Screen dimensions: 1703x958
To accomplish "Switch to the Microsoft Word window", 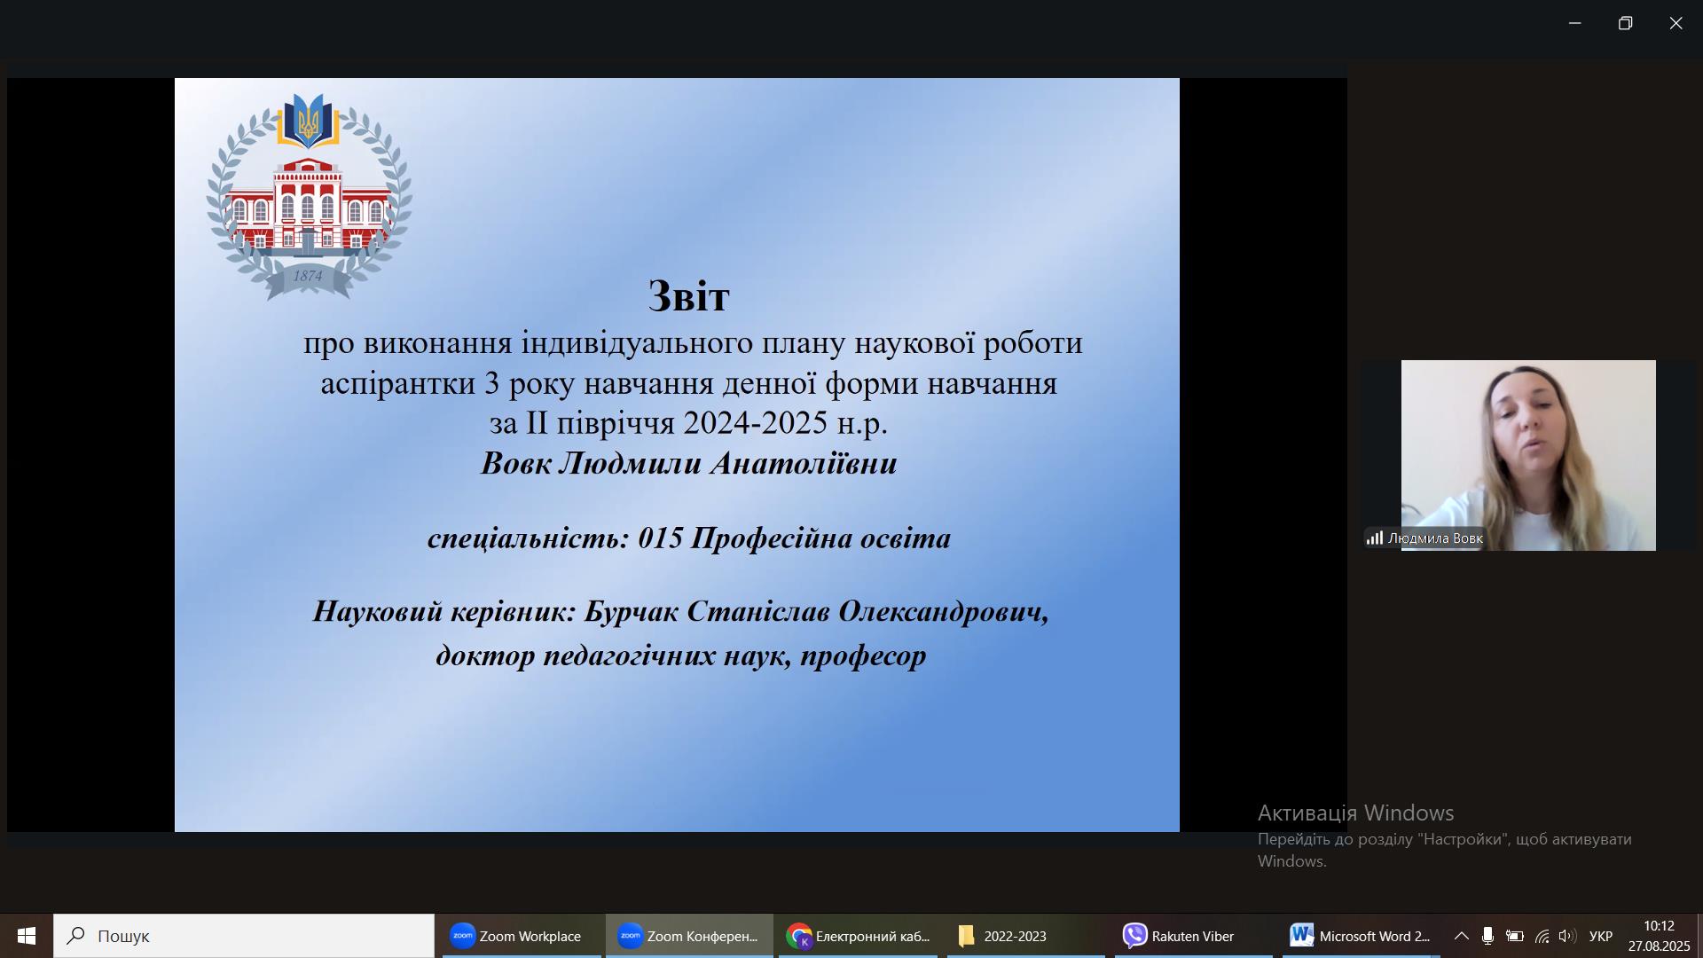I will point(1360,936).
